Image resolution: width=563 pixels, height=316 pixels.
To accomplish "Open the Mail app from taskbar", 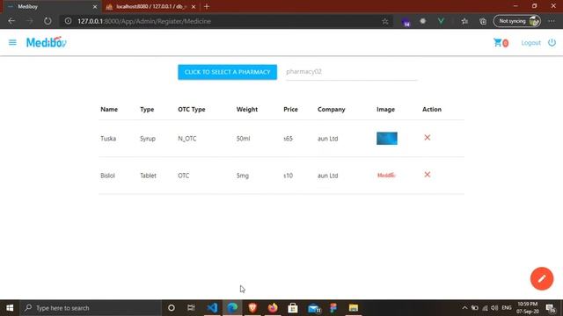I will pos(314,308).
